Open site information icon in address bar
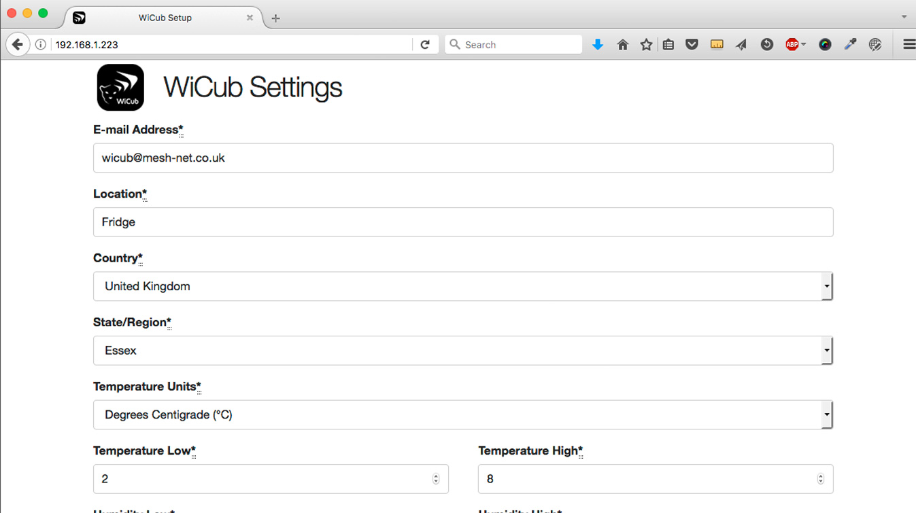 click(x=41, y=45)
